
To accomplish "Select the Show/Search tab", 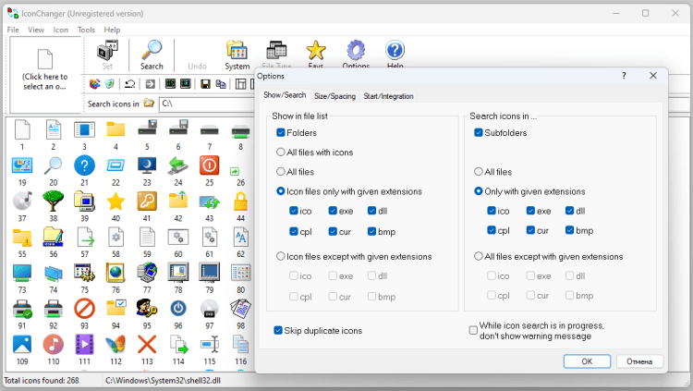I will [285, 95].
